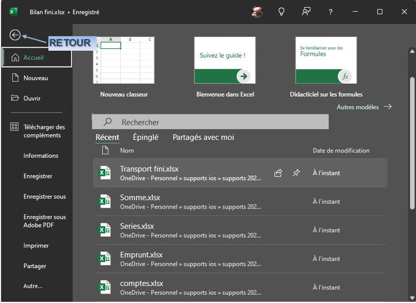
Task: Click the Rechercher search field
Action: coord(211,122)
